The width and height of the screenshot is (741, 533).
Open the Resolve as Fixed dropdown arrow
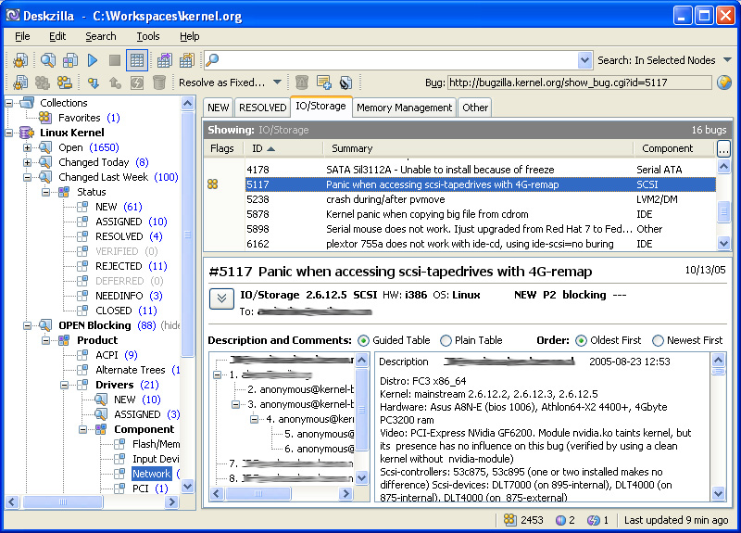(277, 82)
